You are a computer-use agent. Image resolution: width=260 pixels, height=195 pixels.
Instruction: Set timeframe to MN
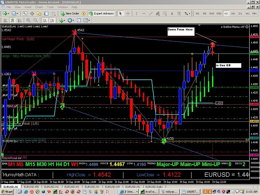254,13
